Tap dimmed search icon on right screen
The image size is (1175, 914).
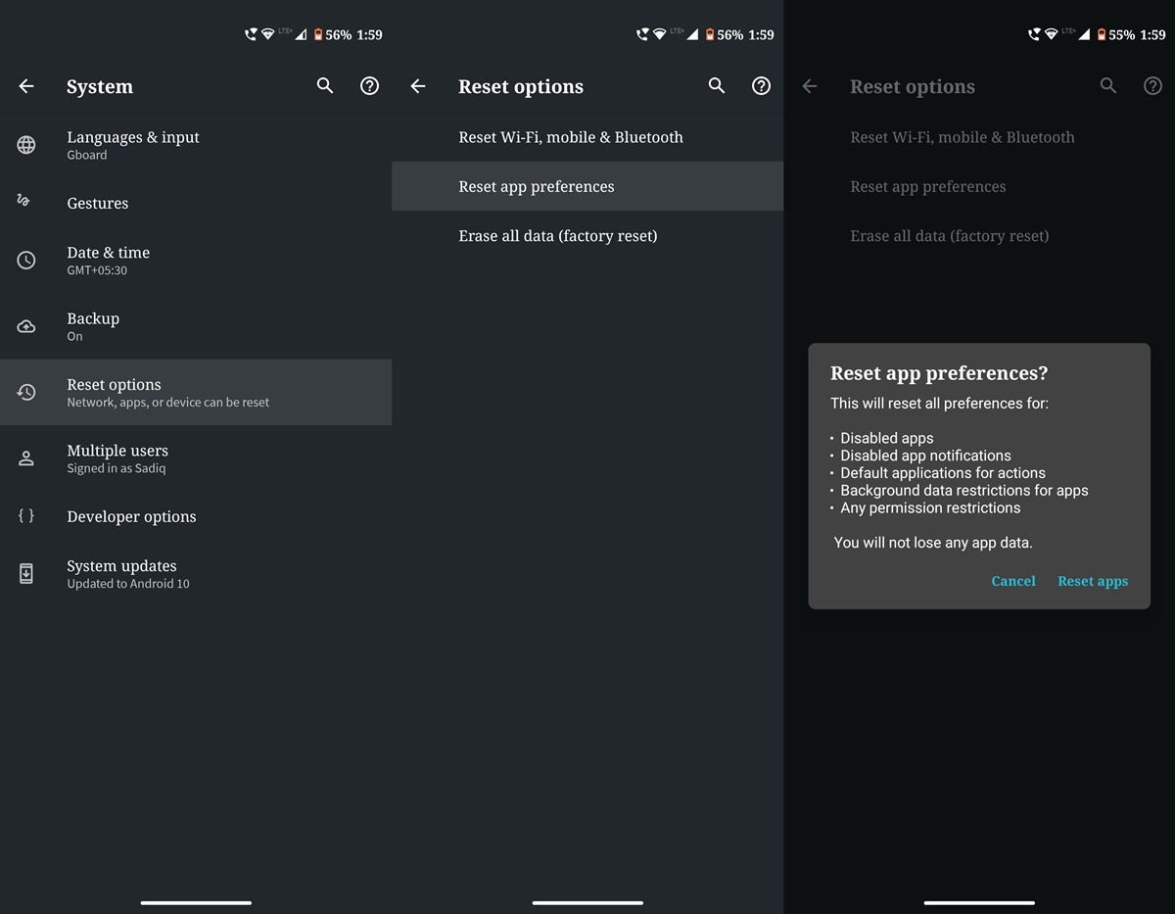point(1108,86)
